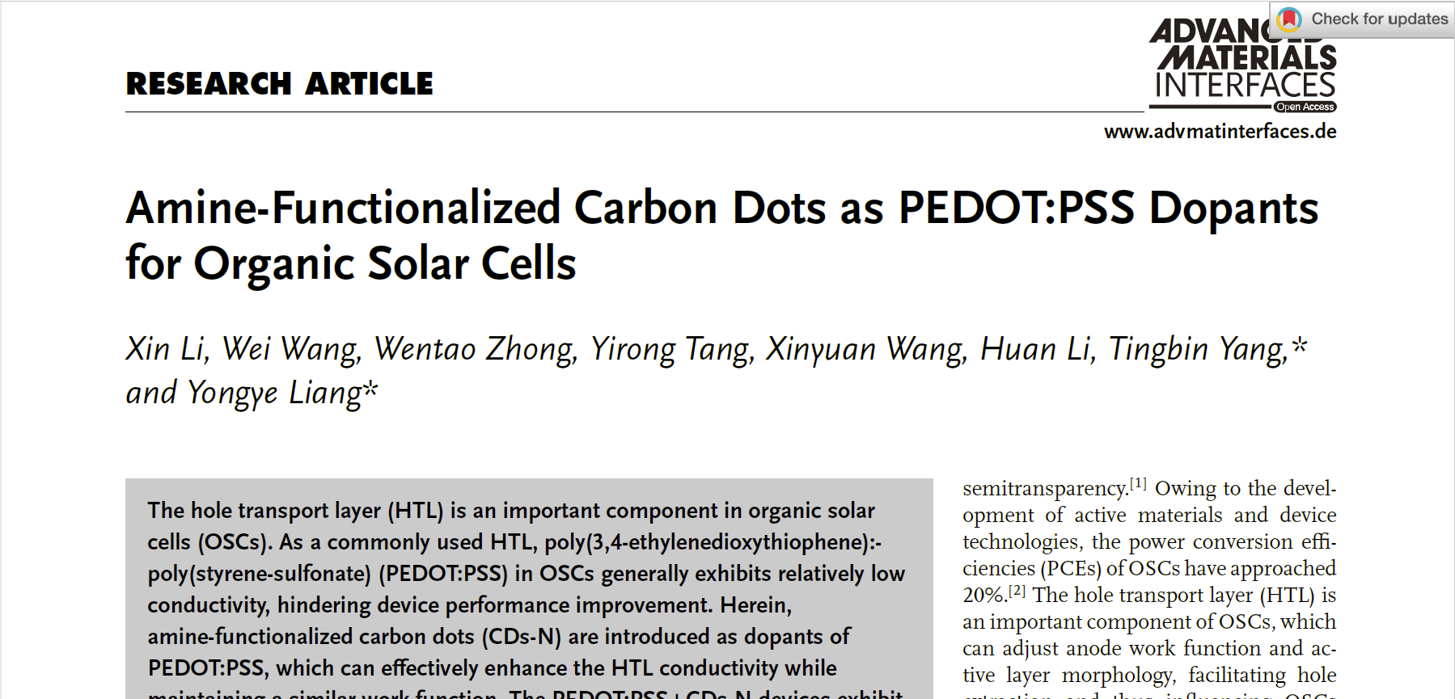The height and width of the screenshot is (699, 1455).
Task: Click the Open Access badge
Action: tap(1305, 107)
